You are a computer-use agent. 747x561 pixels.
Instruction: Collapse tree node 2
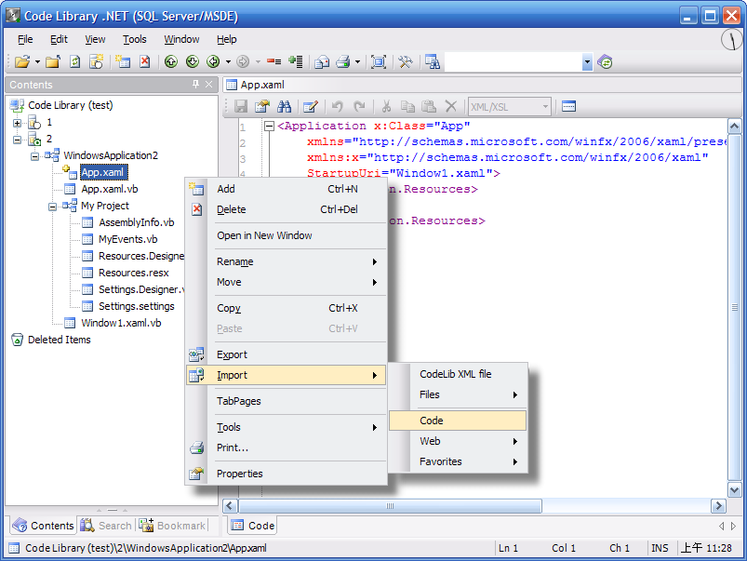pyautogui.click(x=17, y=140)
